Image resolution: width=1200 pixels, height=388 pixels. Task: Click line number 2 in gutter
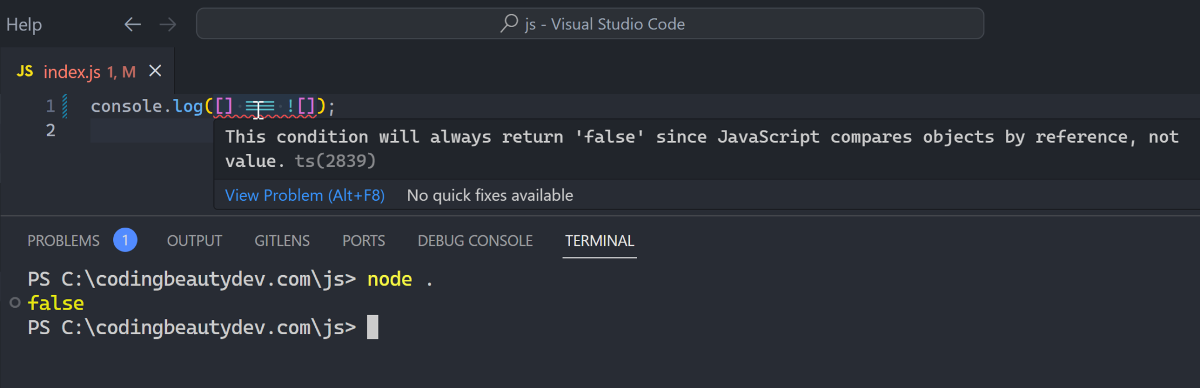pyautogui.click(x=50, y=130)
